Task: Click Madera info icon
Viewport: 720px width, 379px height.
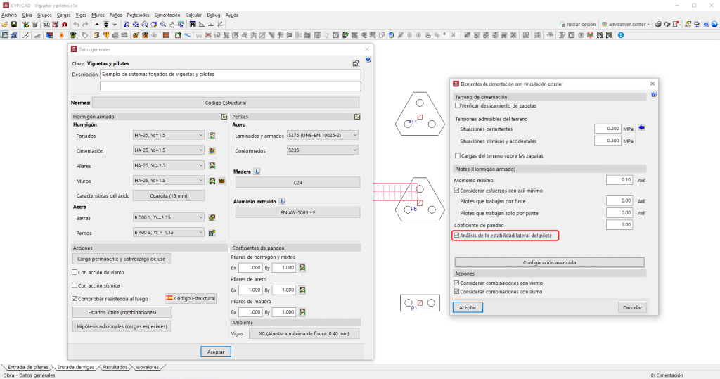Action: click(x=257, y=172)
